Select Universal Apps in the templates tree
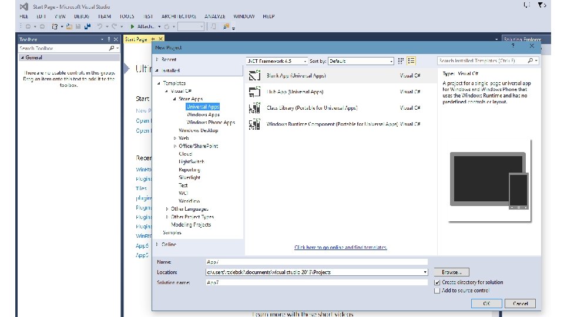 203,107
